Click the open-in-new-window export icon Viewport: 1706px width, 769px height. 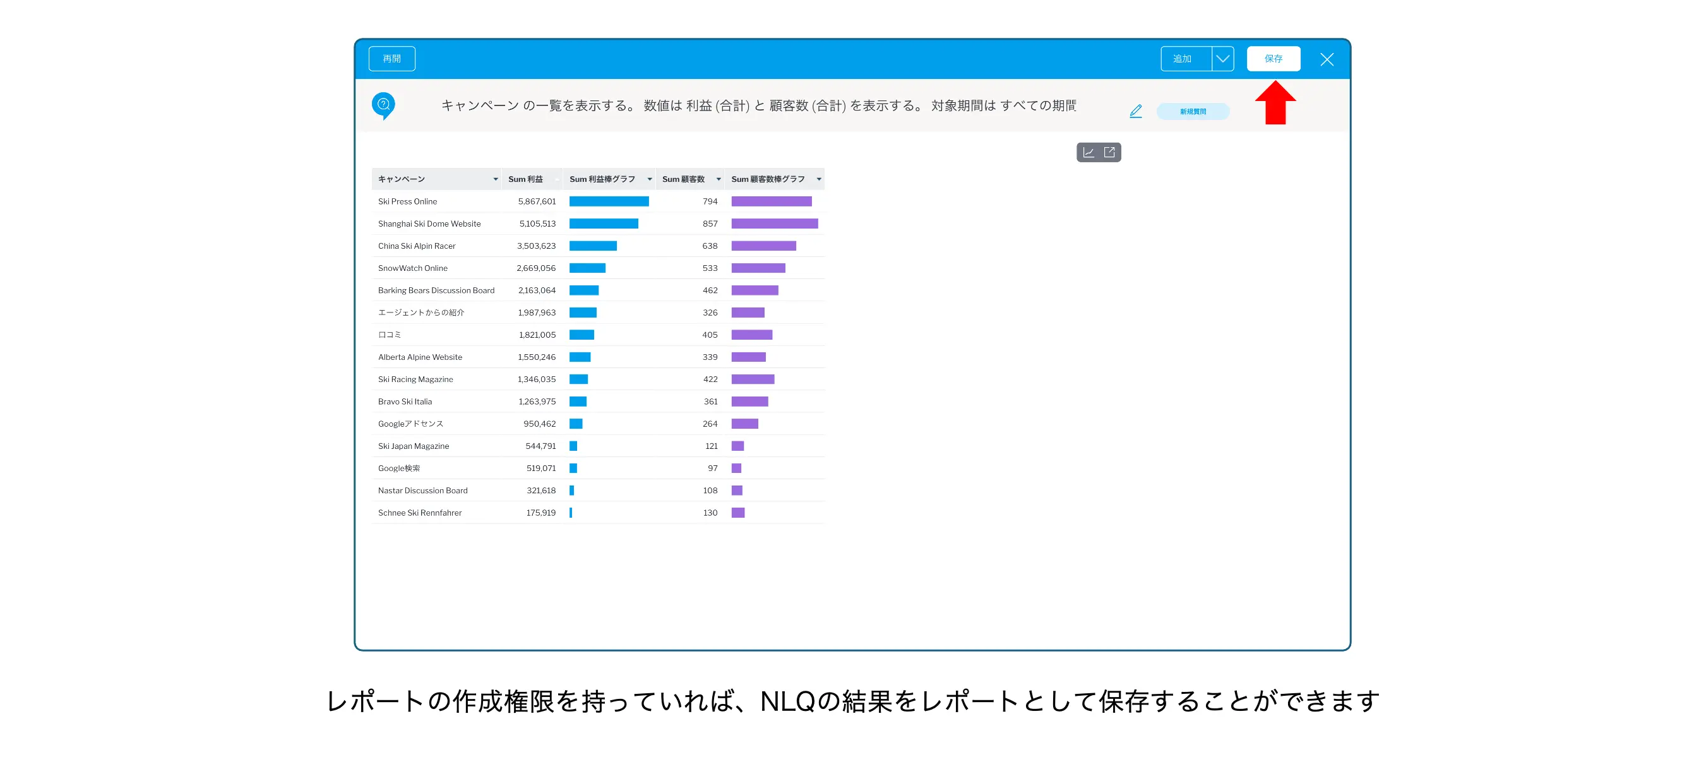click(x=1109, y=152)
